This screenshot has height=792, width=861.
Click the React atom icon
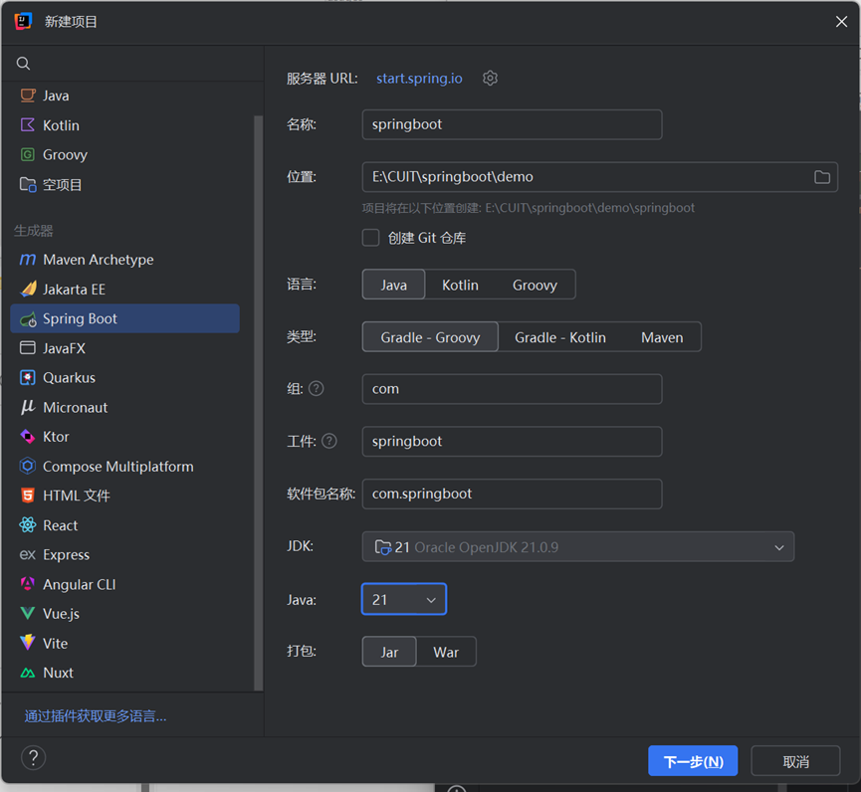point(28,525)
